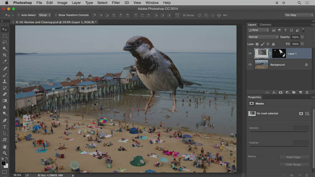Hide the Background layer eye
The width and height of the screenshot is (315, 177).
click(250, 64)
